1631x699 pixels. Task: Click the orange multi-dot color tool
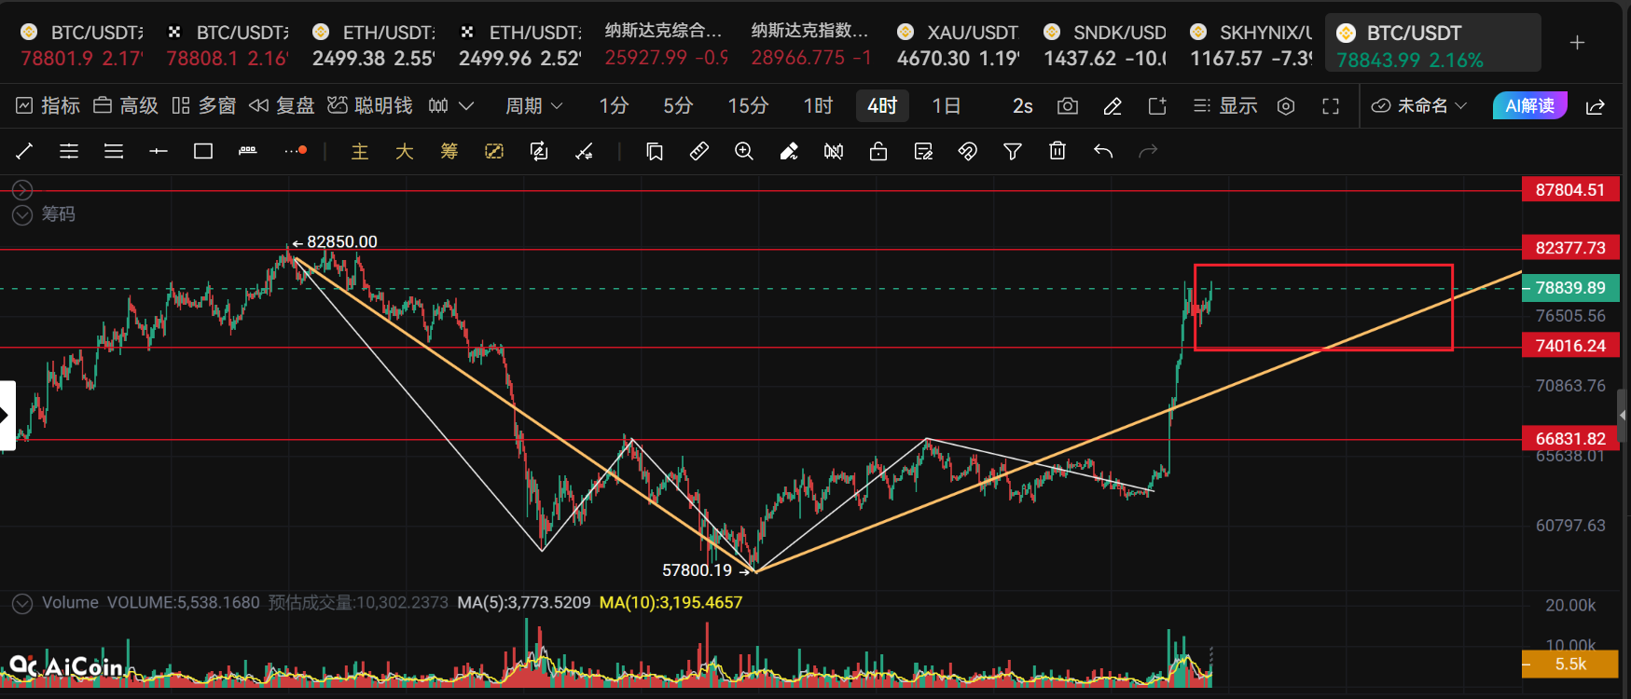pos(296,151)
